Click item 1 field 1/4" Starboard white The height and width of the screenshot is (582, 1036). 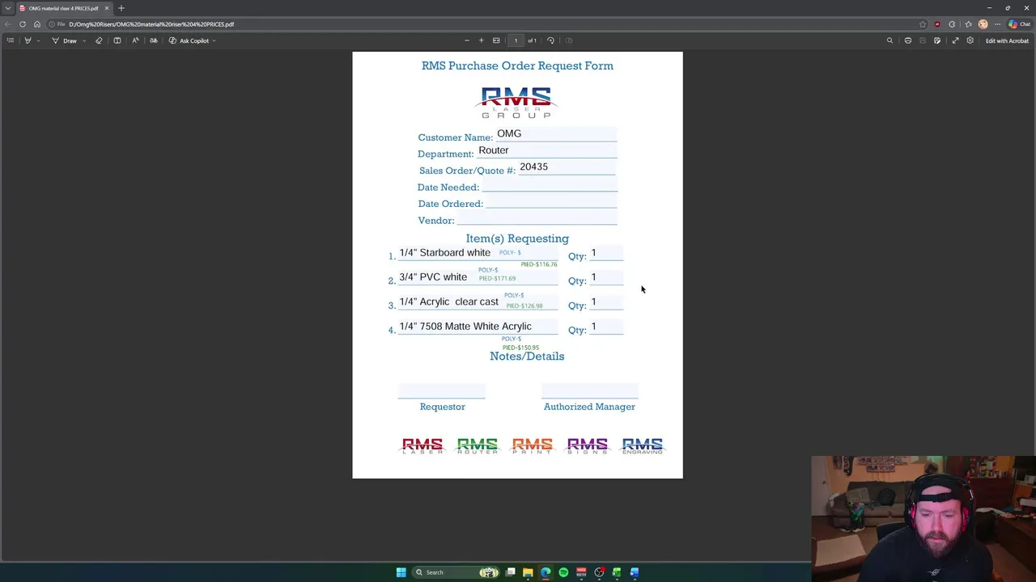(478, 254)
